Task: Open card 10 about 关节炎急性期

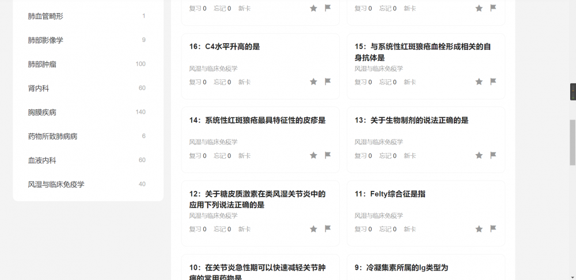Action: tap(257, 272)
